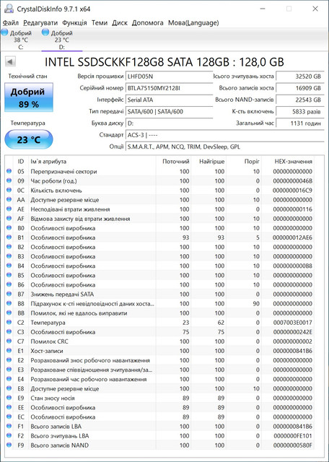Select disk D: at 23 °C
The width and height of the screenshot is (329, 462).
pos(61,40)
